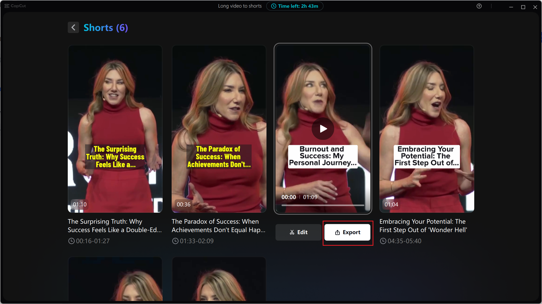Click the 04:35-05:40 time range clock icon

[x=383, y=241]
